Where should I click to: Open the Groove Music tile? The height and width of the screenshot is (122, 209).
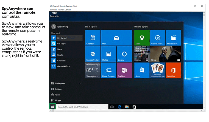click(x=158, y=38)
